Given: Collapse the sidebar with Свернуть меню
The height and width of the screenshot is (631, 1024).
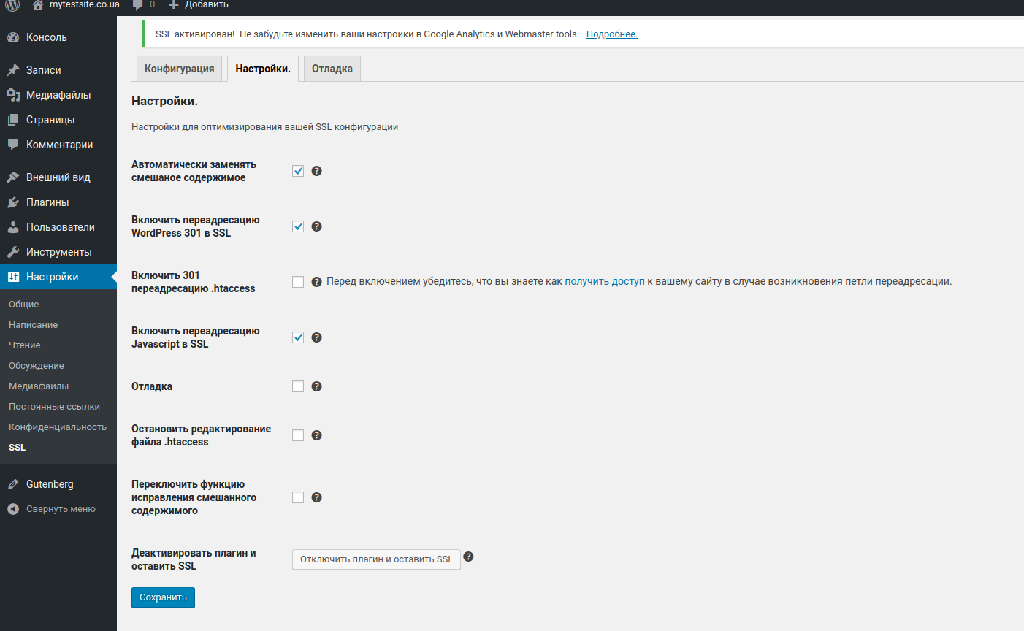Looking at the screenshot, I should click(x=51, y=509).
